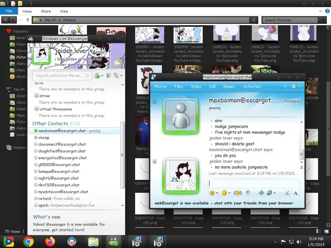Viewport: 331px width, 248px height.
Task: Record a voice clip in chat
Action: click(248, 192)
